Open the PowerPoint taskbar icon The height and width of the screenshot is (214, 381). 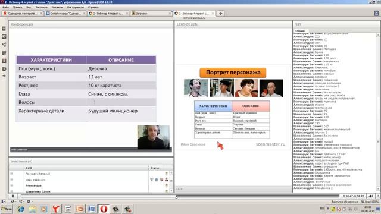[x=80, y=209]
